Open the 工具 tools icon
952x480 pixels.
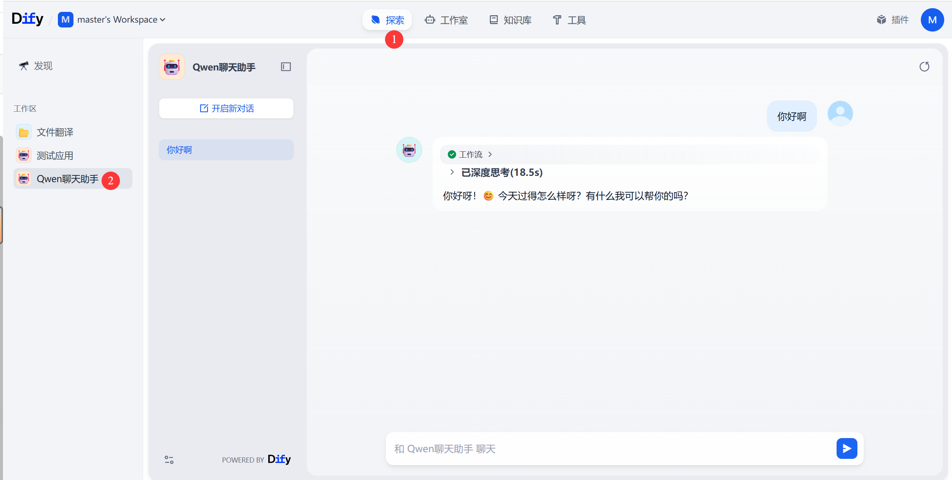557,20
